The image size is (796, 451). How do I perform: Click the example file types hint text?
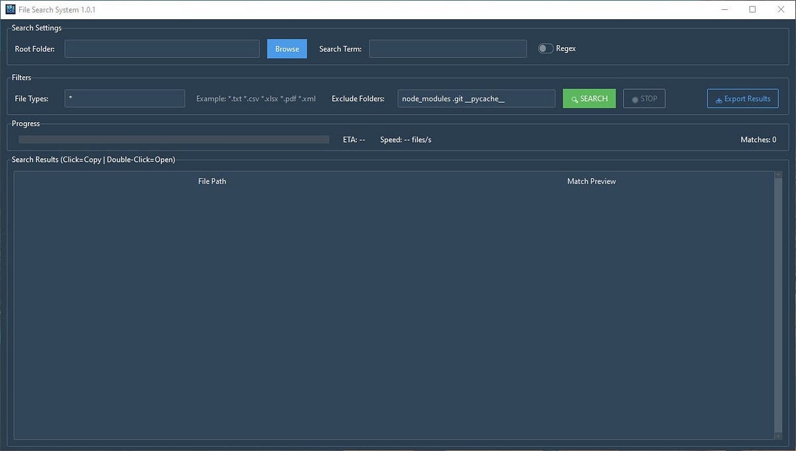[256, 99]
